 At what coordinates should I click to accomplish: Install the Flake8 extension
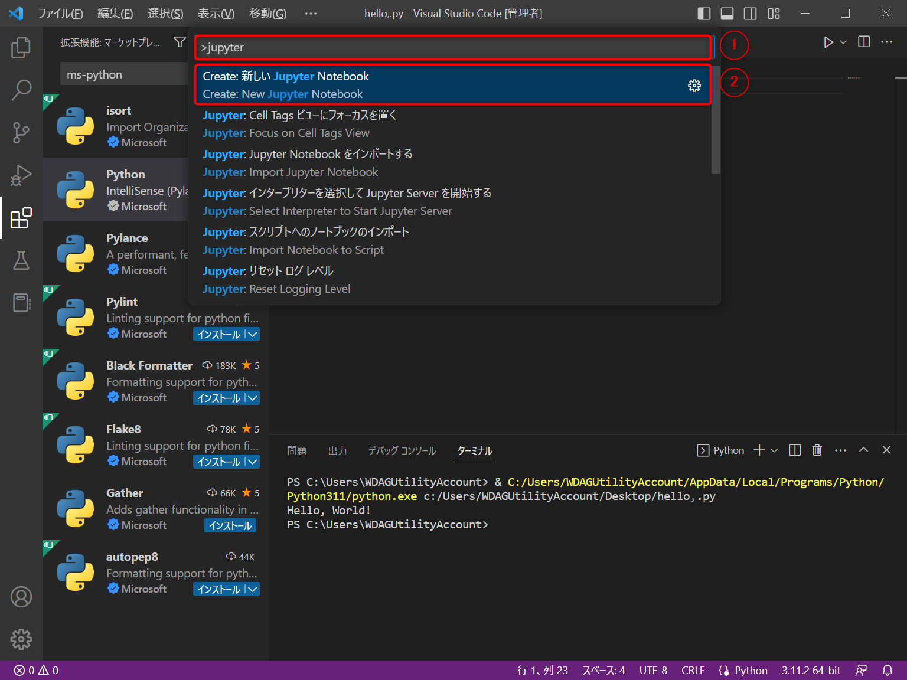(x=219, y=462)
